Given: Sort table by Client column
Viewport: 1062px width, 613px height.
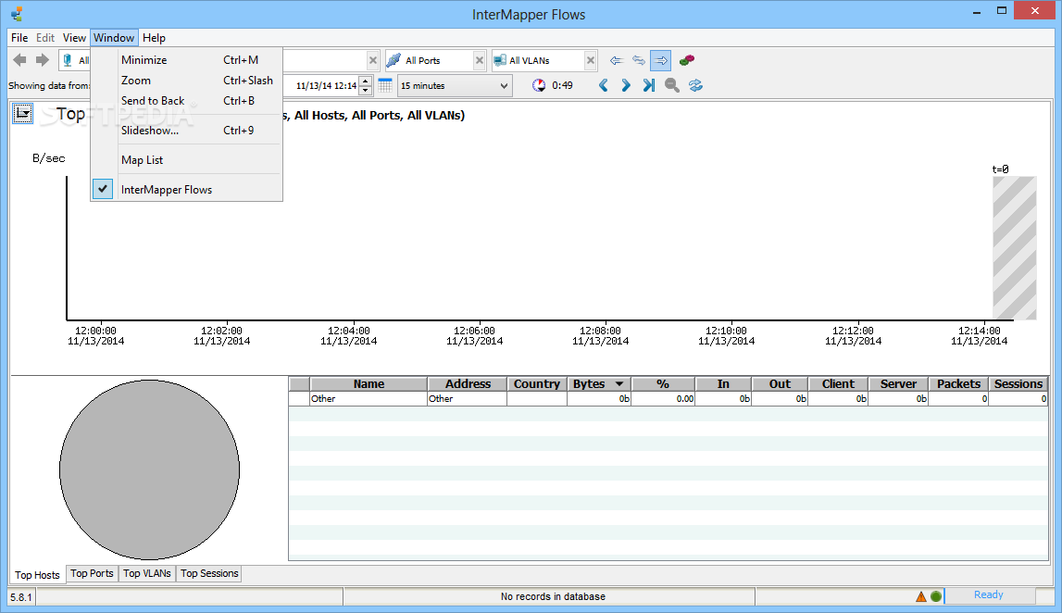Looking at the screenshot, I should click(839, 384).
